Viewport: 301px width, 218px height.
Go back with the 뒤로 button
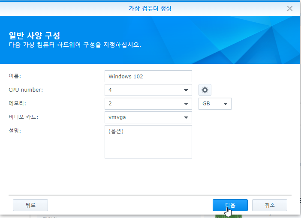(30, 205)
